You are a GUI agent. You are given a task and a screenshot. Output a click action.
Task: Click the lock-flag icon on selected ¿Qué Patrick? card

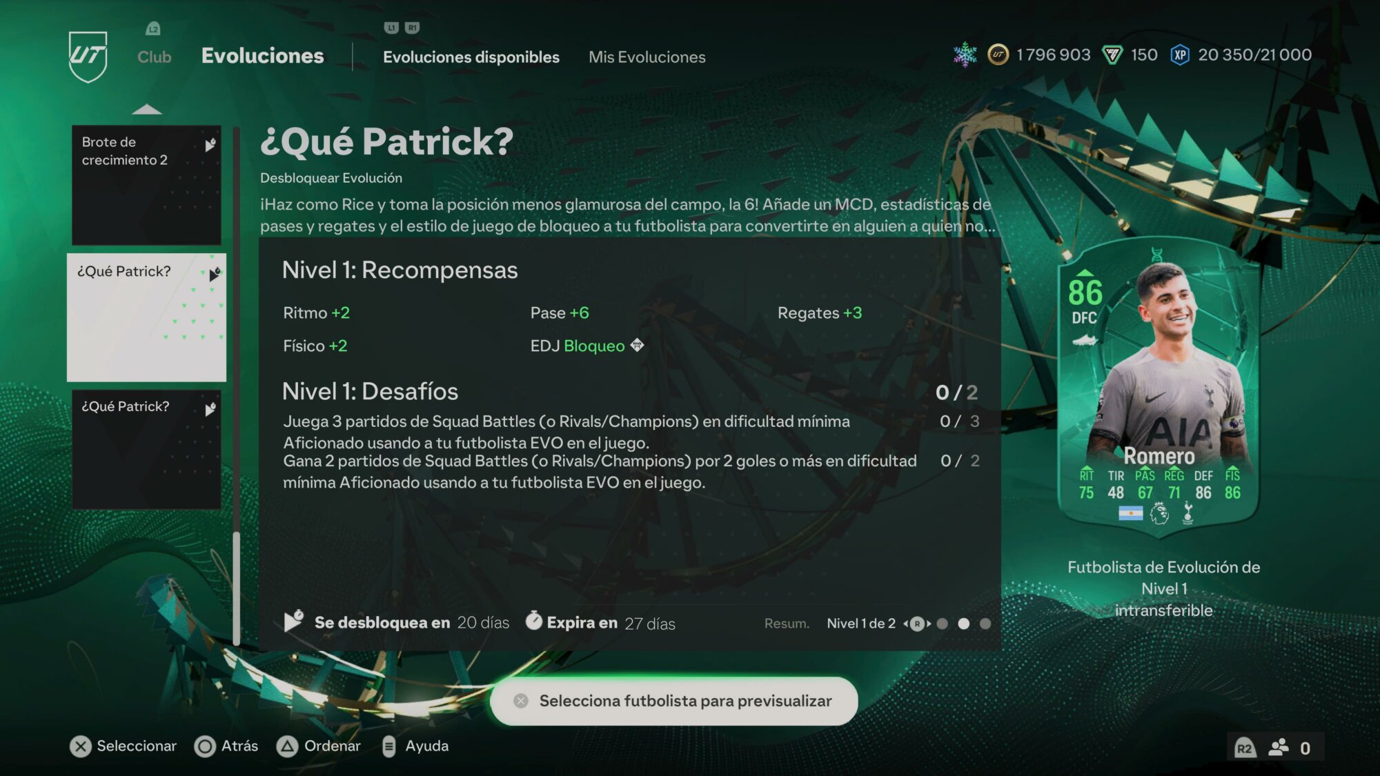[x=215, y=273]
